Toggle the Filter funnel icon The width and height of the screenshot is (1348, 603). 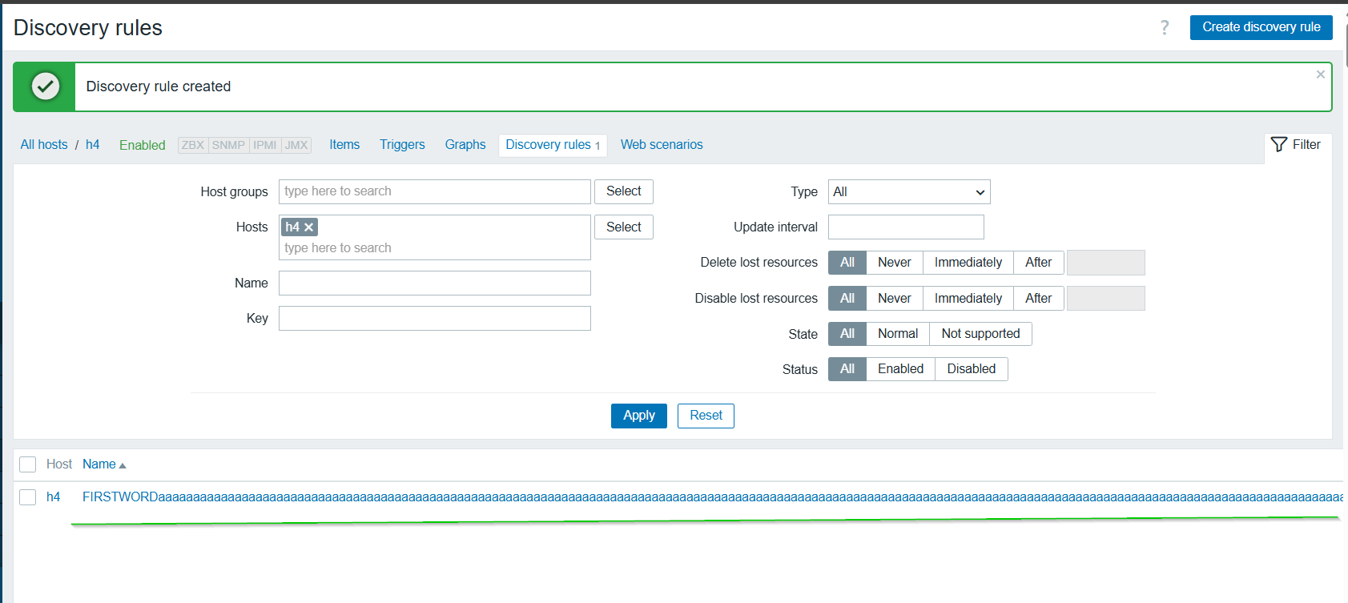[1279, 145]
